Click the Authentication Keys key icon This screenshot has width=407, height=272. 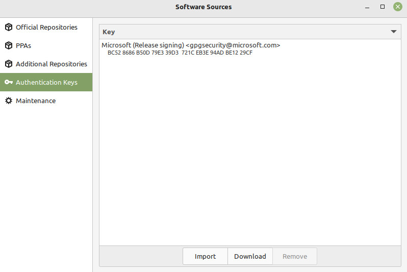click(9, 82)
